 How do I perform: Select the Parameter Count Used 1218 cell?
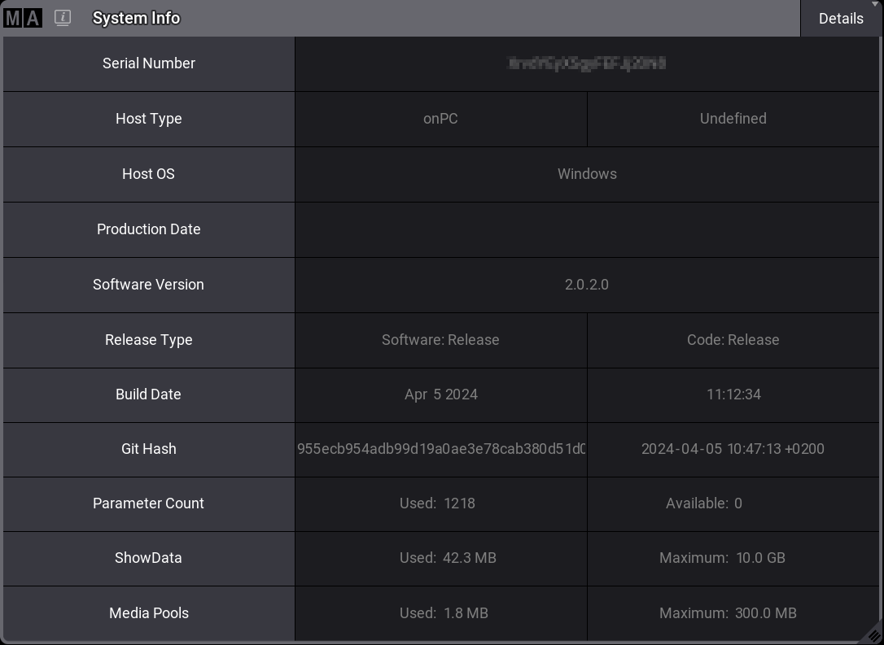click(x=440, y=503)
